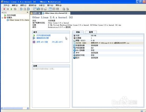Open the 窗口(W) menu
Screen dimensions: 146x112
tap(50, 5)
